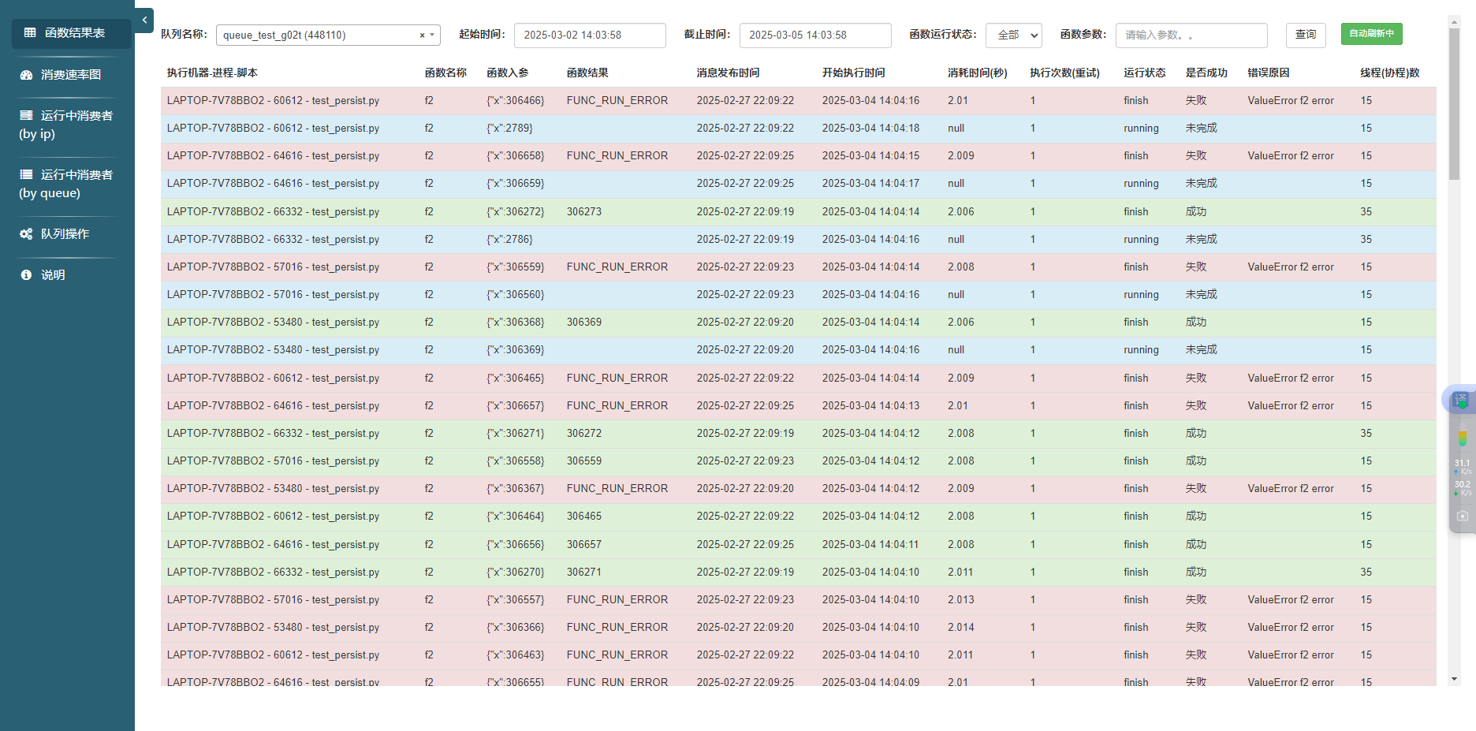The image size is (1476, 731).
Task: Click the 函数名称 column header
Action: pyautogui.click(x=445, y=73)
